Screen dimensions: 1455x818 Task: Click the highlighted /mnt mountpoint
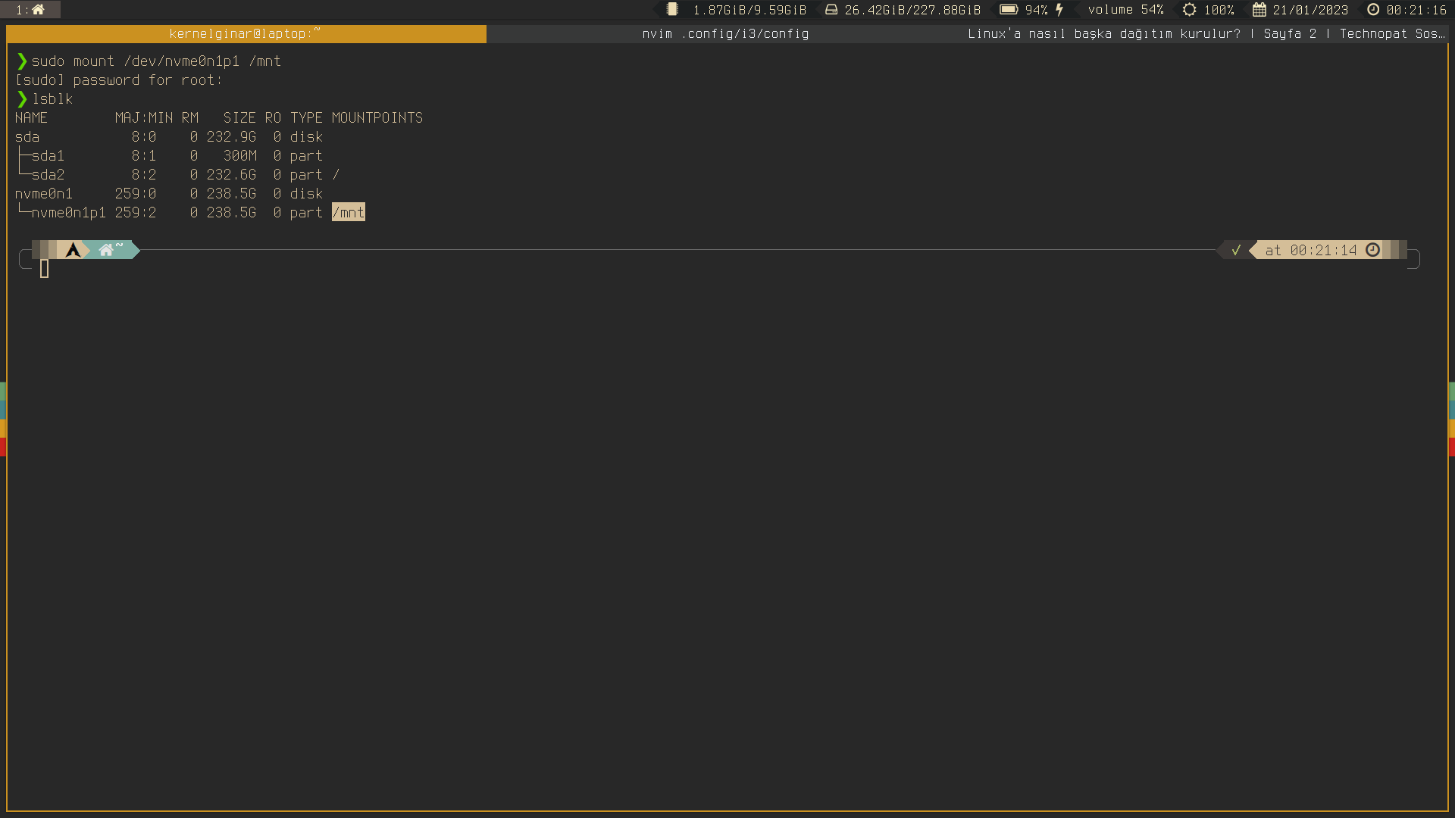pyautogui.click(x=349, y=213)
